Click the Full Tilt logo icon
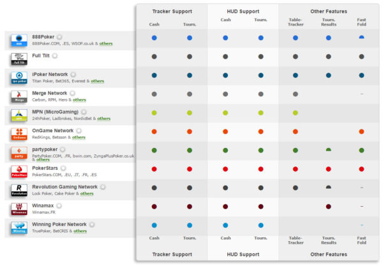Image resolution: width=383 pixels, height=266 pixels. tap(19, 59)
